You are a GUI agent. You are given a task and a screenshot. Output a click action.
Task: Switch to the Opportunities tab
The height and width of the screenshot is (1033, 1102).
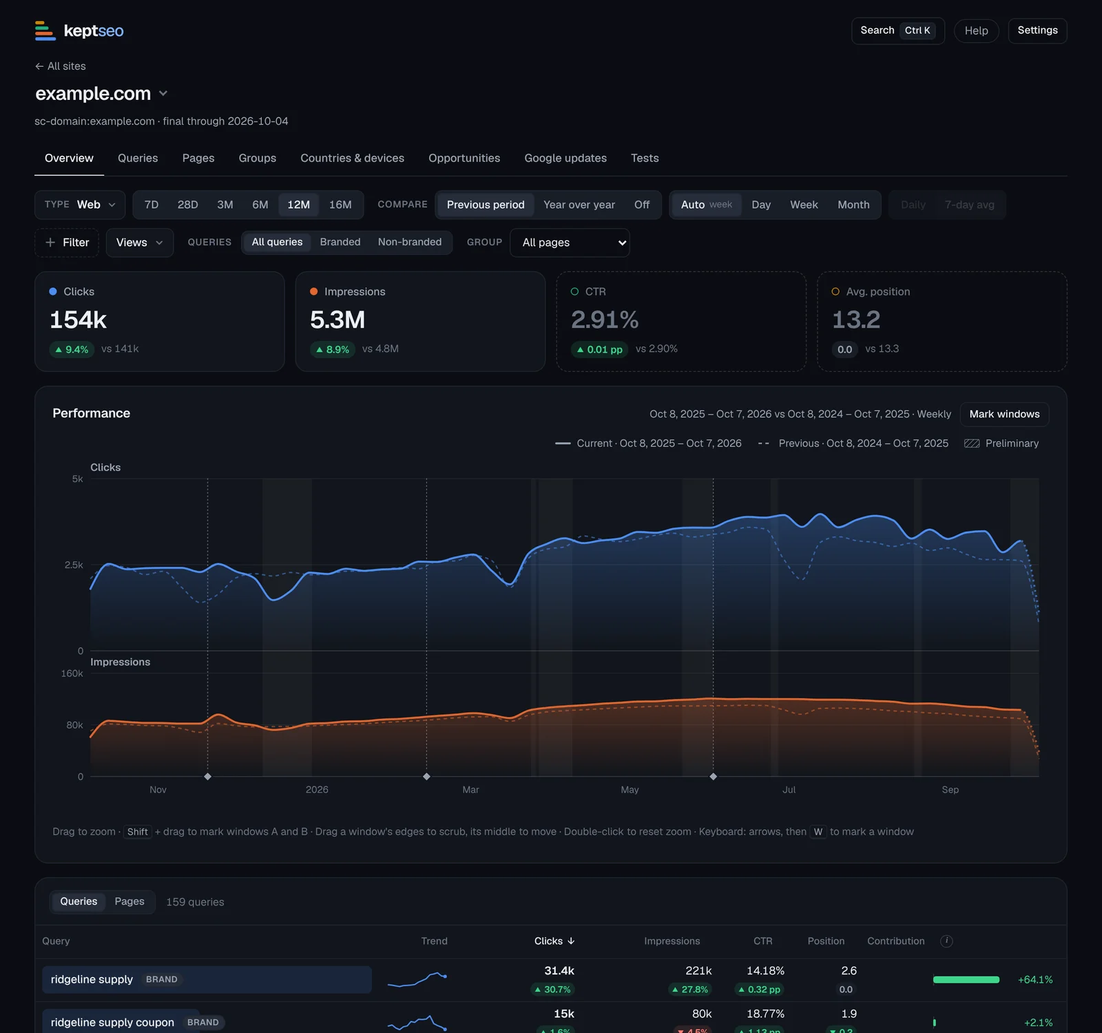click(464, 158)
